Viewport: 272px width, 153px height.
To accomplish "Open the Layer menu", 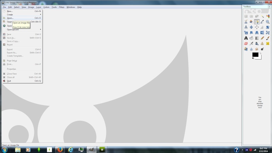I will tap(39, 7).
